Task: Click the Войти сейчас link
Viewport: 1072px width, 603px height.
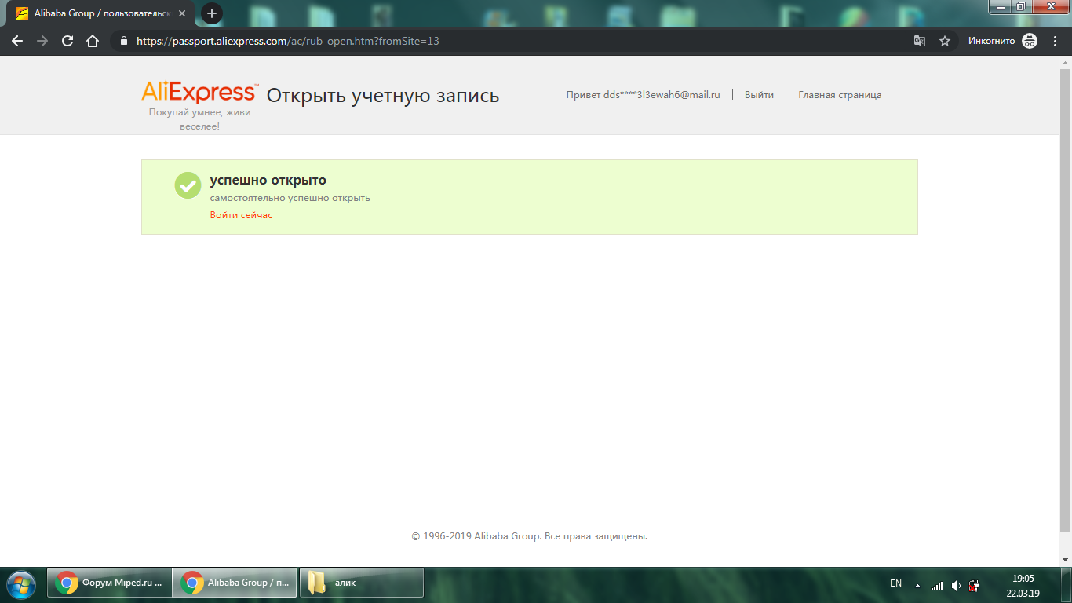Action: 241,215
